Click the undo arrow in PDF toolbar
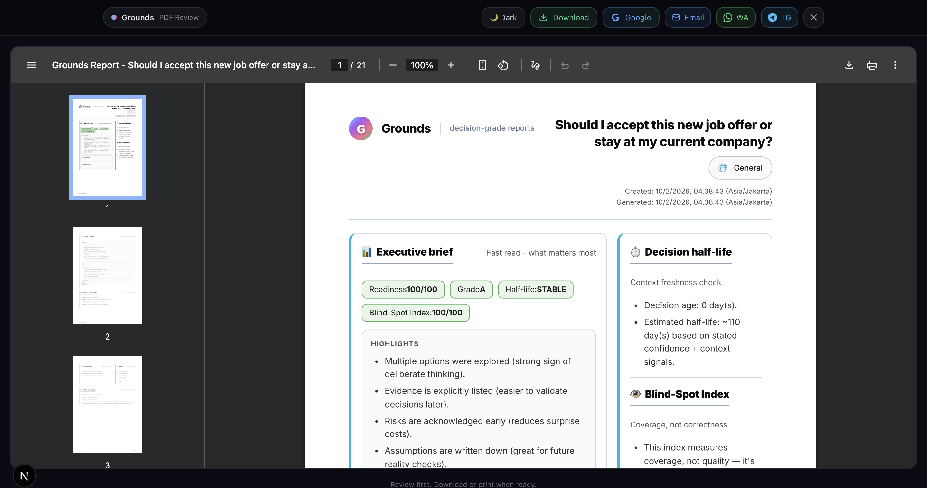The image size is (927, 488). click(x=565, y=65)
